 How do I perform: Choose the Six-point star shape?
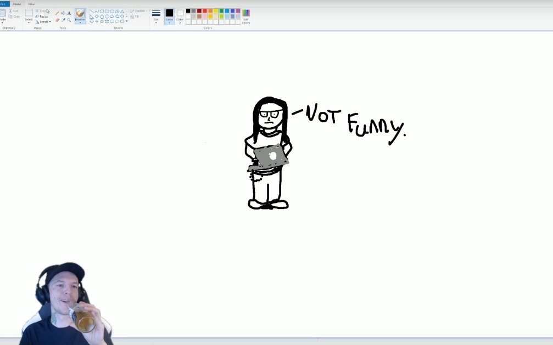point(107,21)
